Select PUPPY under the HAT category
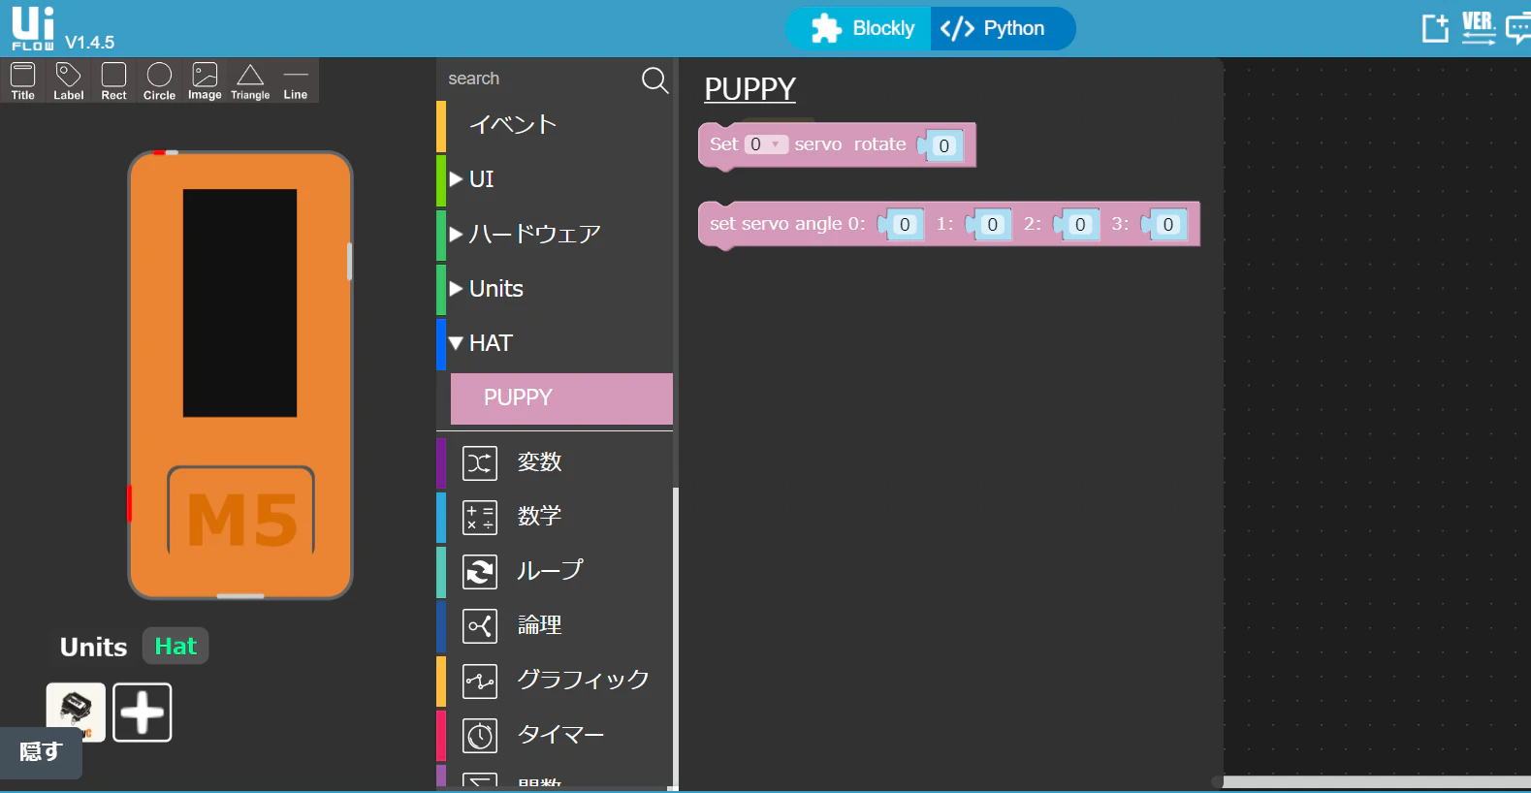The image size is (1531, 793). [x=561, y=398]
